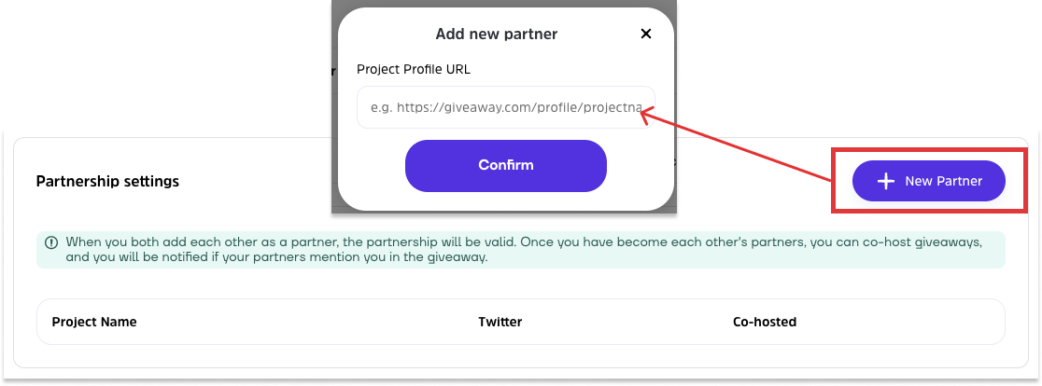Select the Twitter column header
Image resolution: width=1042 pixels, height=386 pixels.
(500, 322)
